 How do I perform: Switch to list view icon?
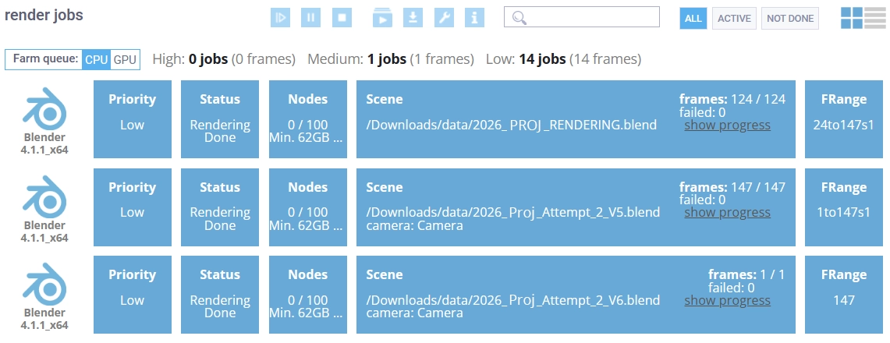point(874,18)
